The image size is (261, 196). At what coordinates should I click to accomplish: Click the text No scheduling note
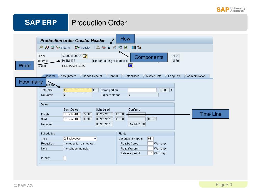click(x=76, y=149)
